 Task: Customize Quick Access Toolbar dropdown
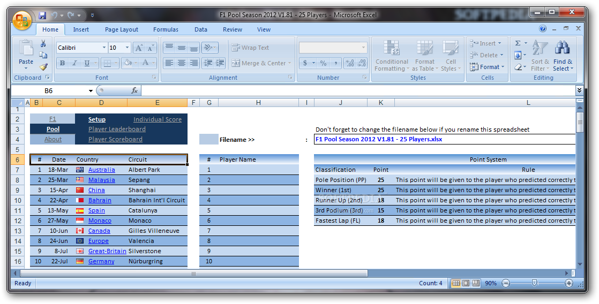pyautogui.click(x=93, y=16)
